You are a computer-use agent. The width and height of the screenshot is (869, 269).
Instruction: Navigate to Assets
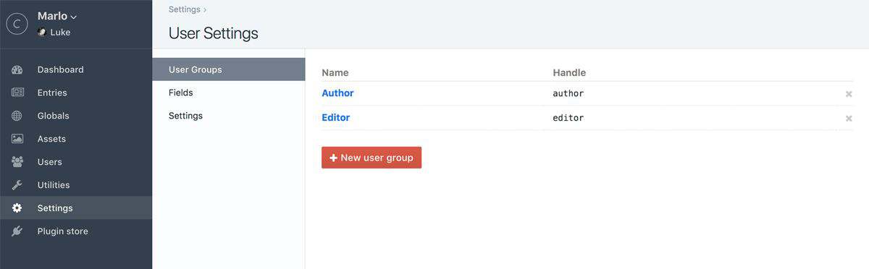(x=76, y=139)
